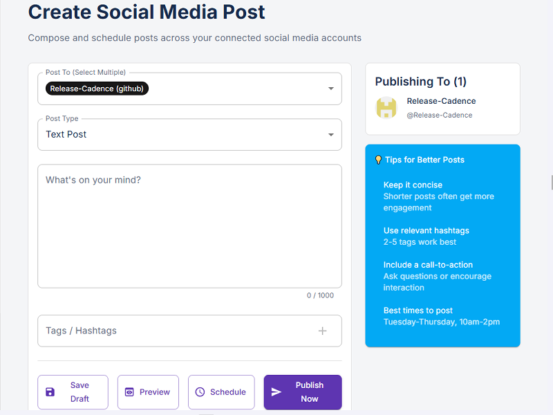553x415 pixels.
Task: Click the Publish Now button
Action: (302, 391)
